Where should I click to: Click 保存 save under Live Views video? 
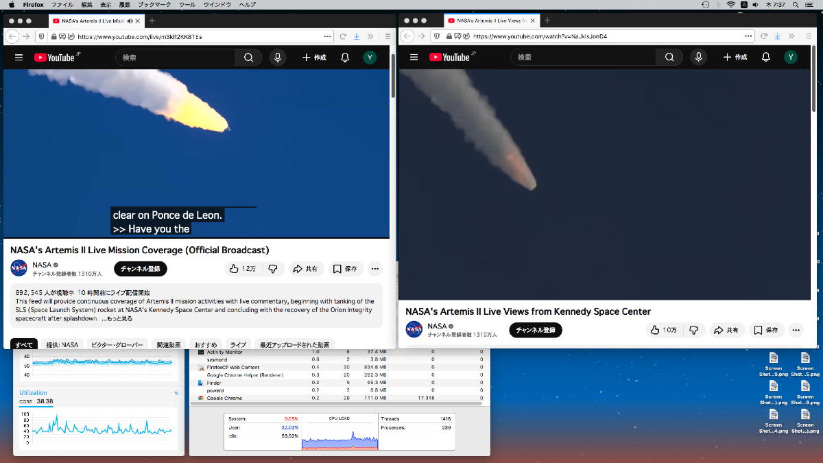[x=767, y=330]
